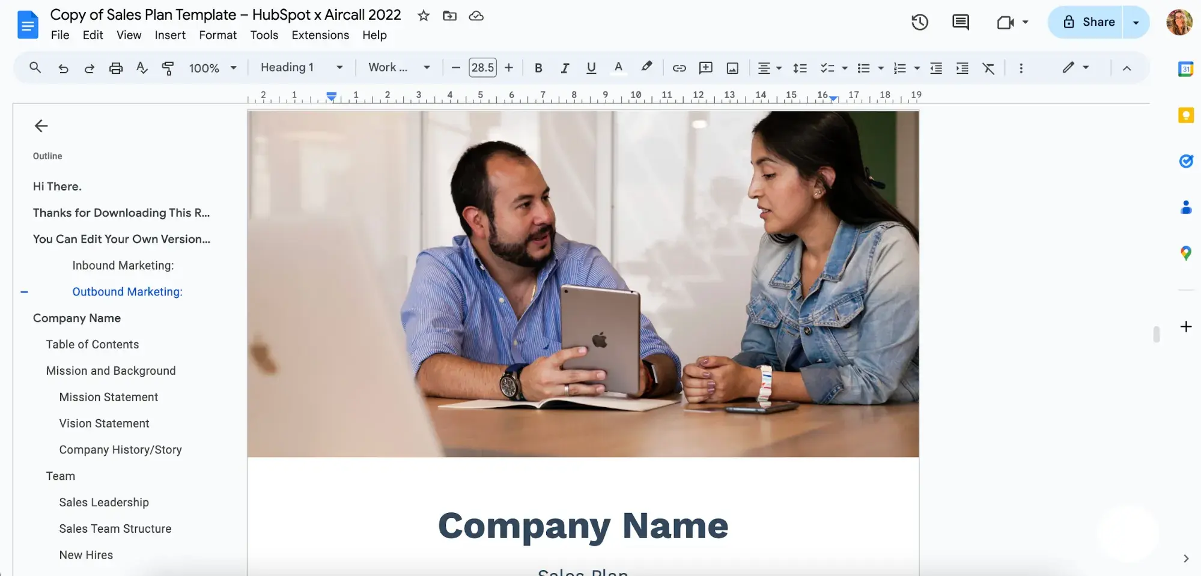The height and width of the screenshot is (576, 1201).
Task: Expand numbered list options arrow
Action: point(917,68)
